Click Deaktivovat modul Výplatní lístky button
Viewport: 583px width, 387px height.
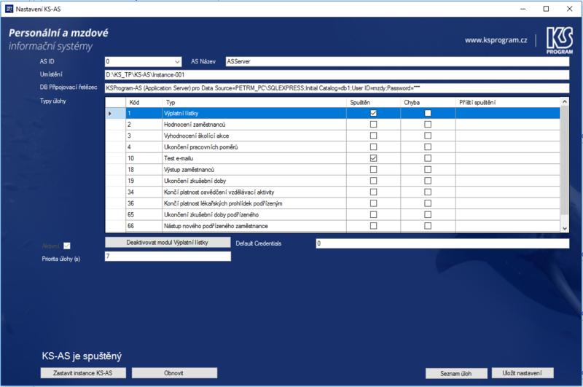point(168,243)
